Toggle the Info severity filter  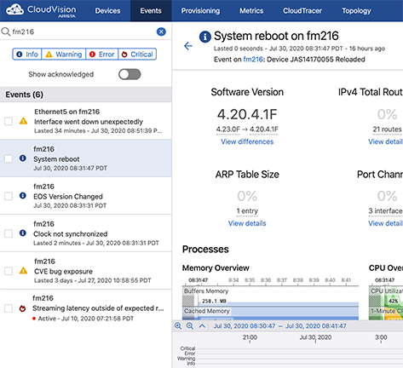pyautogui.click(x=27, y=54)
